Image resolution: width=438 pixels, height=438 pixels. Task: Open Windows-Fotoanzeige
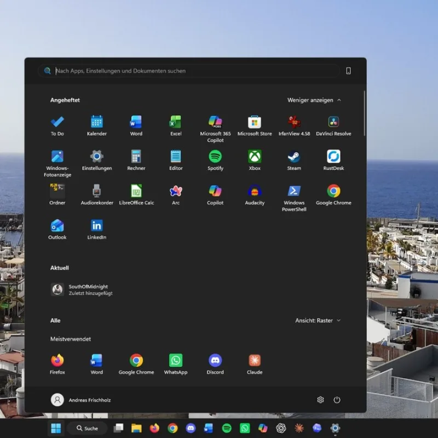57,163
